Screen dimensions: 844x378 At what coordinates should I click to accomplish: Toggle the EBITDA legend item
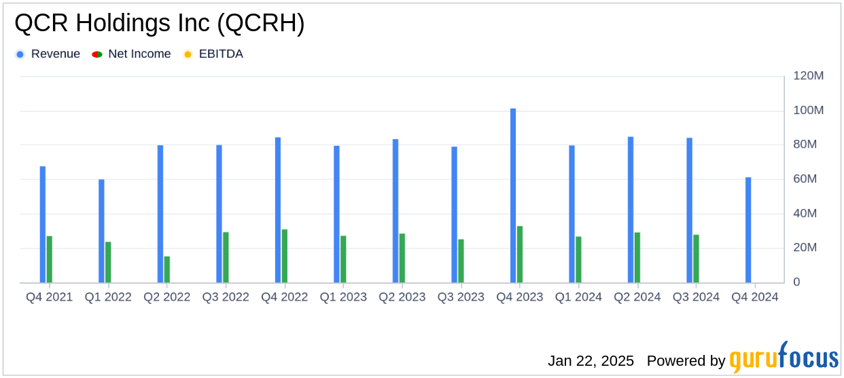tap(213, 54)
